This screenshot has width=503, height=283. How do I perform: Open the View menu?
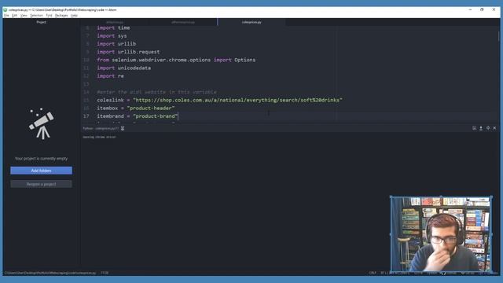coord(24,16)
